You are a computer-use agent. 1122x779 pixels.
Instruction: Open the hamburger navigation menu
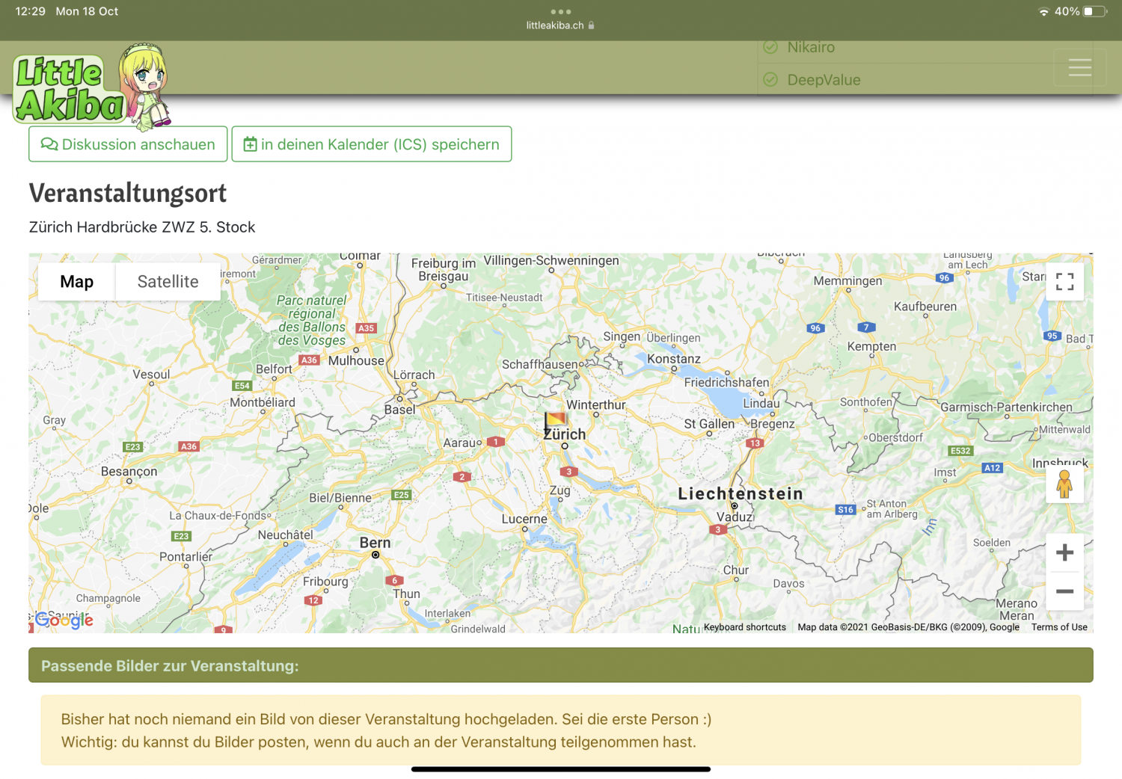coord(1079,67)
